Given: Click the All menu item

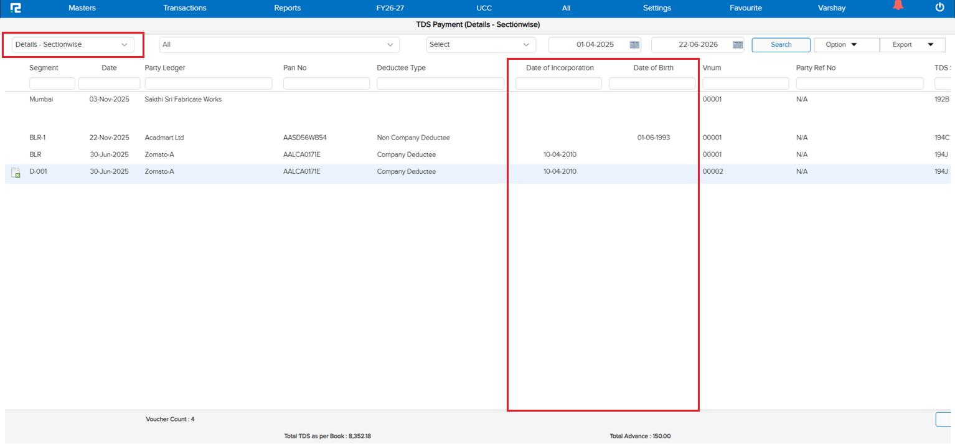Looking at the screenshot, I should coord(566,8).
